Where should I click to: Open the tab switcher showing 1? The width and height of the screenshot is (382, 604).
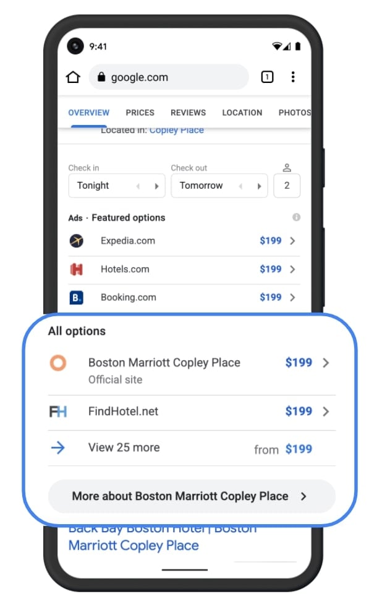point(267,77)
